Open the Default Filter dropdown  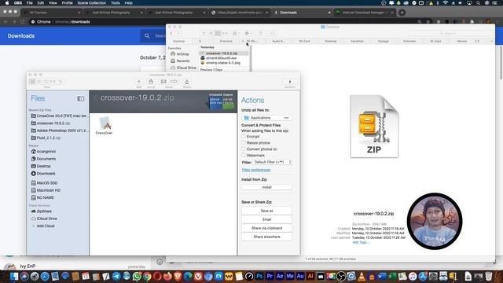[x=273, y=162]
